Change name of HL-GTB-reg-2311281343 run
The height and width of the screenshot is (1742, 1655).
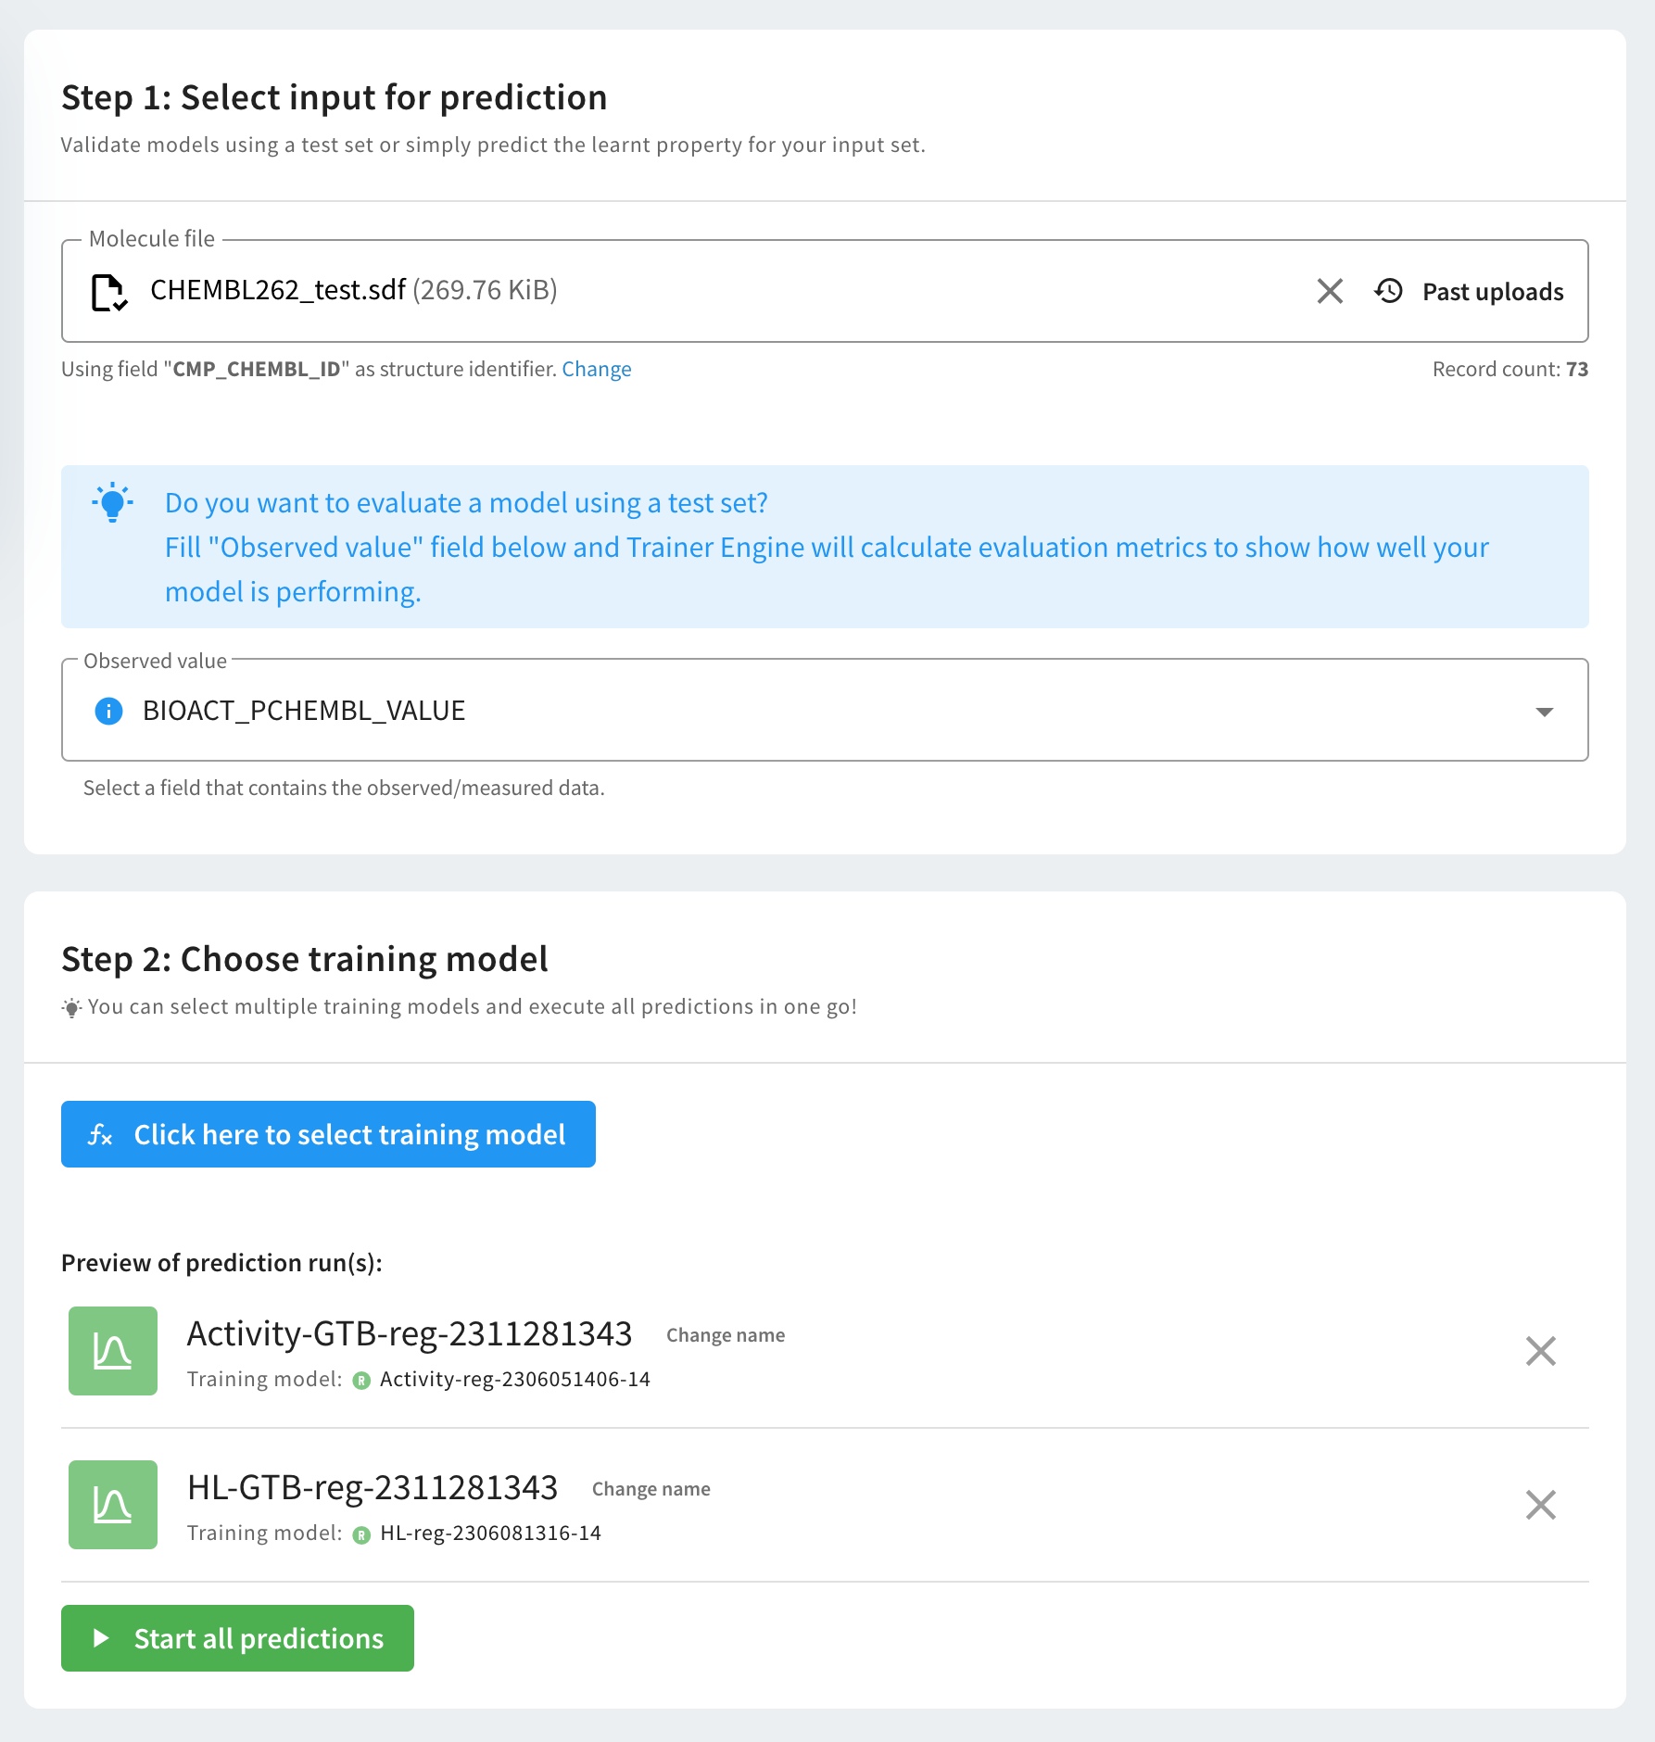coord(651,1489)
